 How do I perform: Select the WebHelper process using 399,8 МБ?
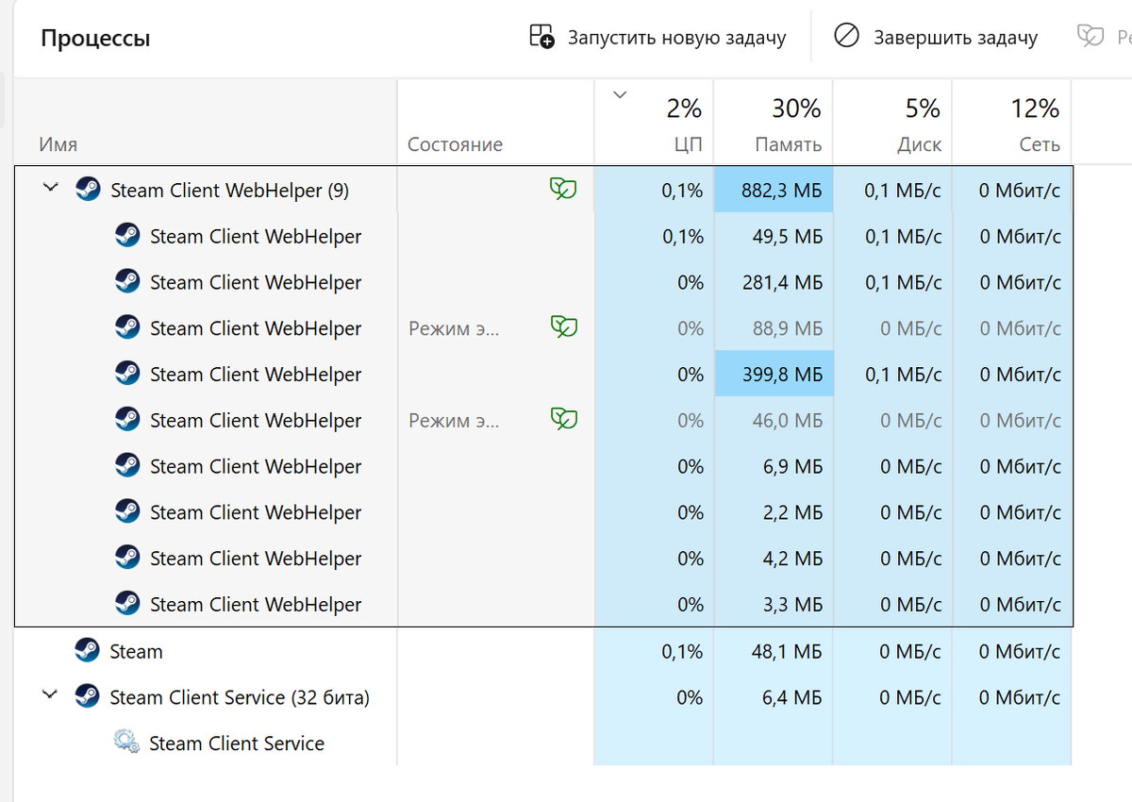255,375
